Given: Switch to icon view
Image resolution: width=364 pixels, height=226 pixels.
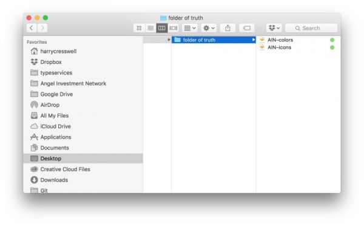Looking at the screenshot, I should coord(139,28).
